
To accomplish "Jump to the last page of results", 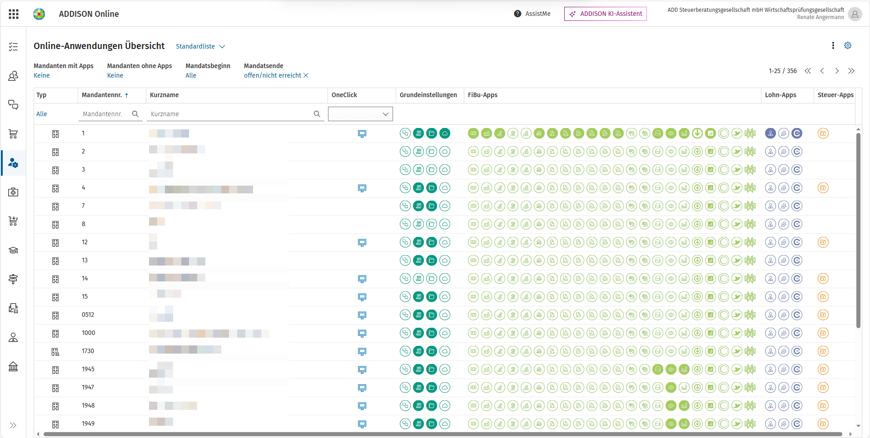I will (851, 71).
